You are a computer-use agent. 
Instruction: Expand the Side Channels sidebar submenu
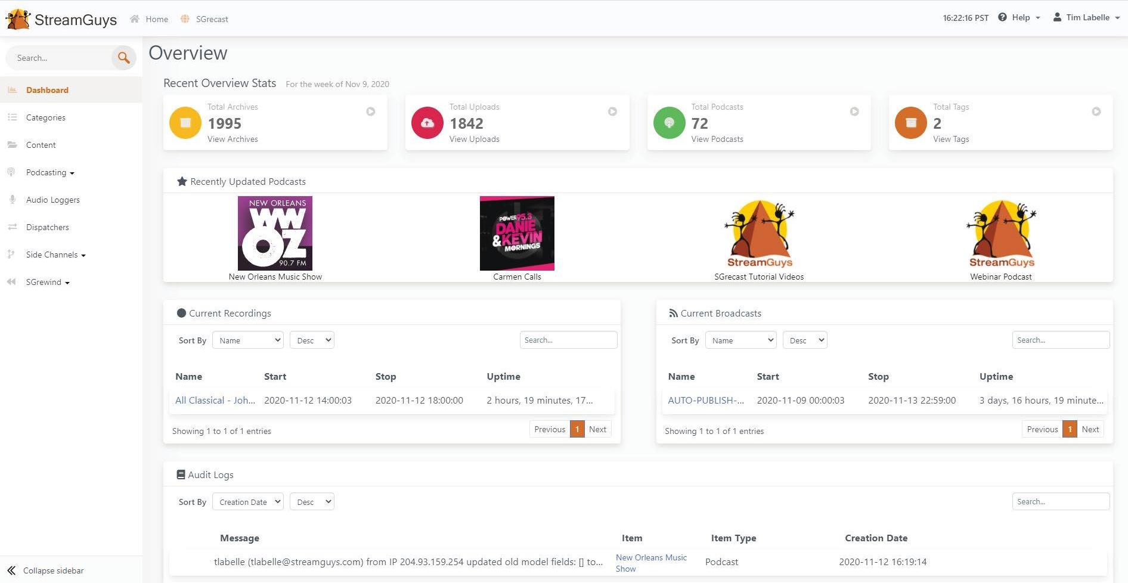tap(56, 255)
